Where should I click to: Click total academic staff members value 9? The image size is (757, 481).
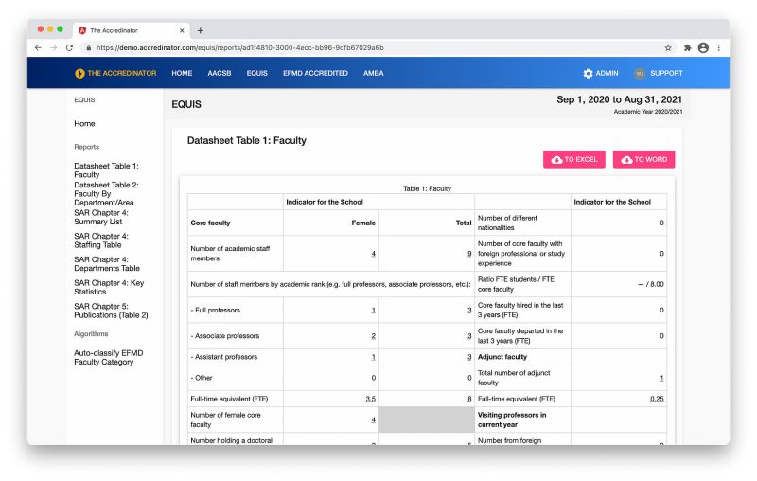coord(469,254)
